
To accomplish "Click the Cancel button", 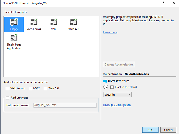I will pos(168,130).
